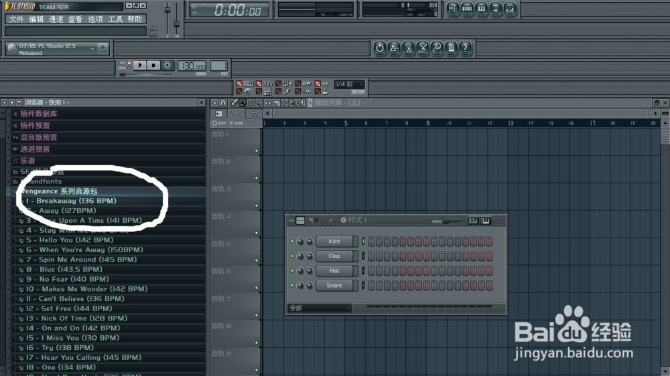670x376 pixels.
Task: Click the transport play button
Action: point(140,66)
